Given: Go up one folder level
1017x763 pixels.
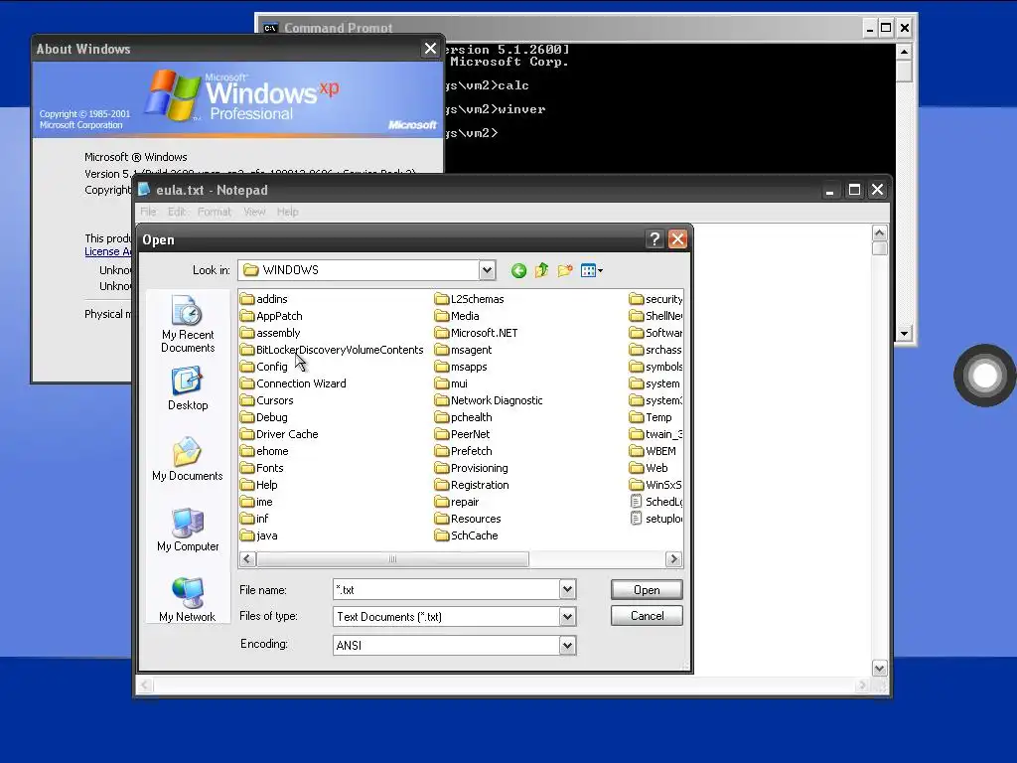Looking at the screenshot, I should [x=541, y=270].
